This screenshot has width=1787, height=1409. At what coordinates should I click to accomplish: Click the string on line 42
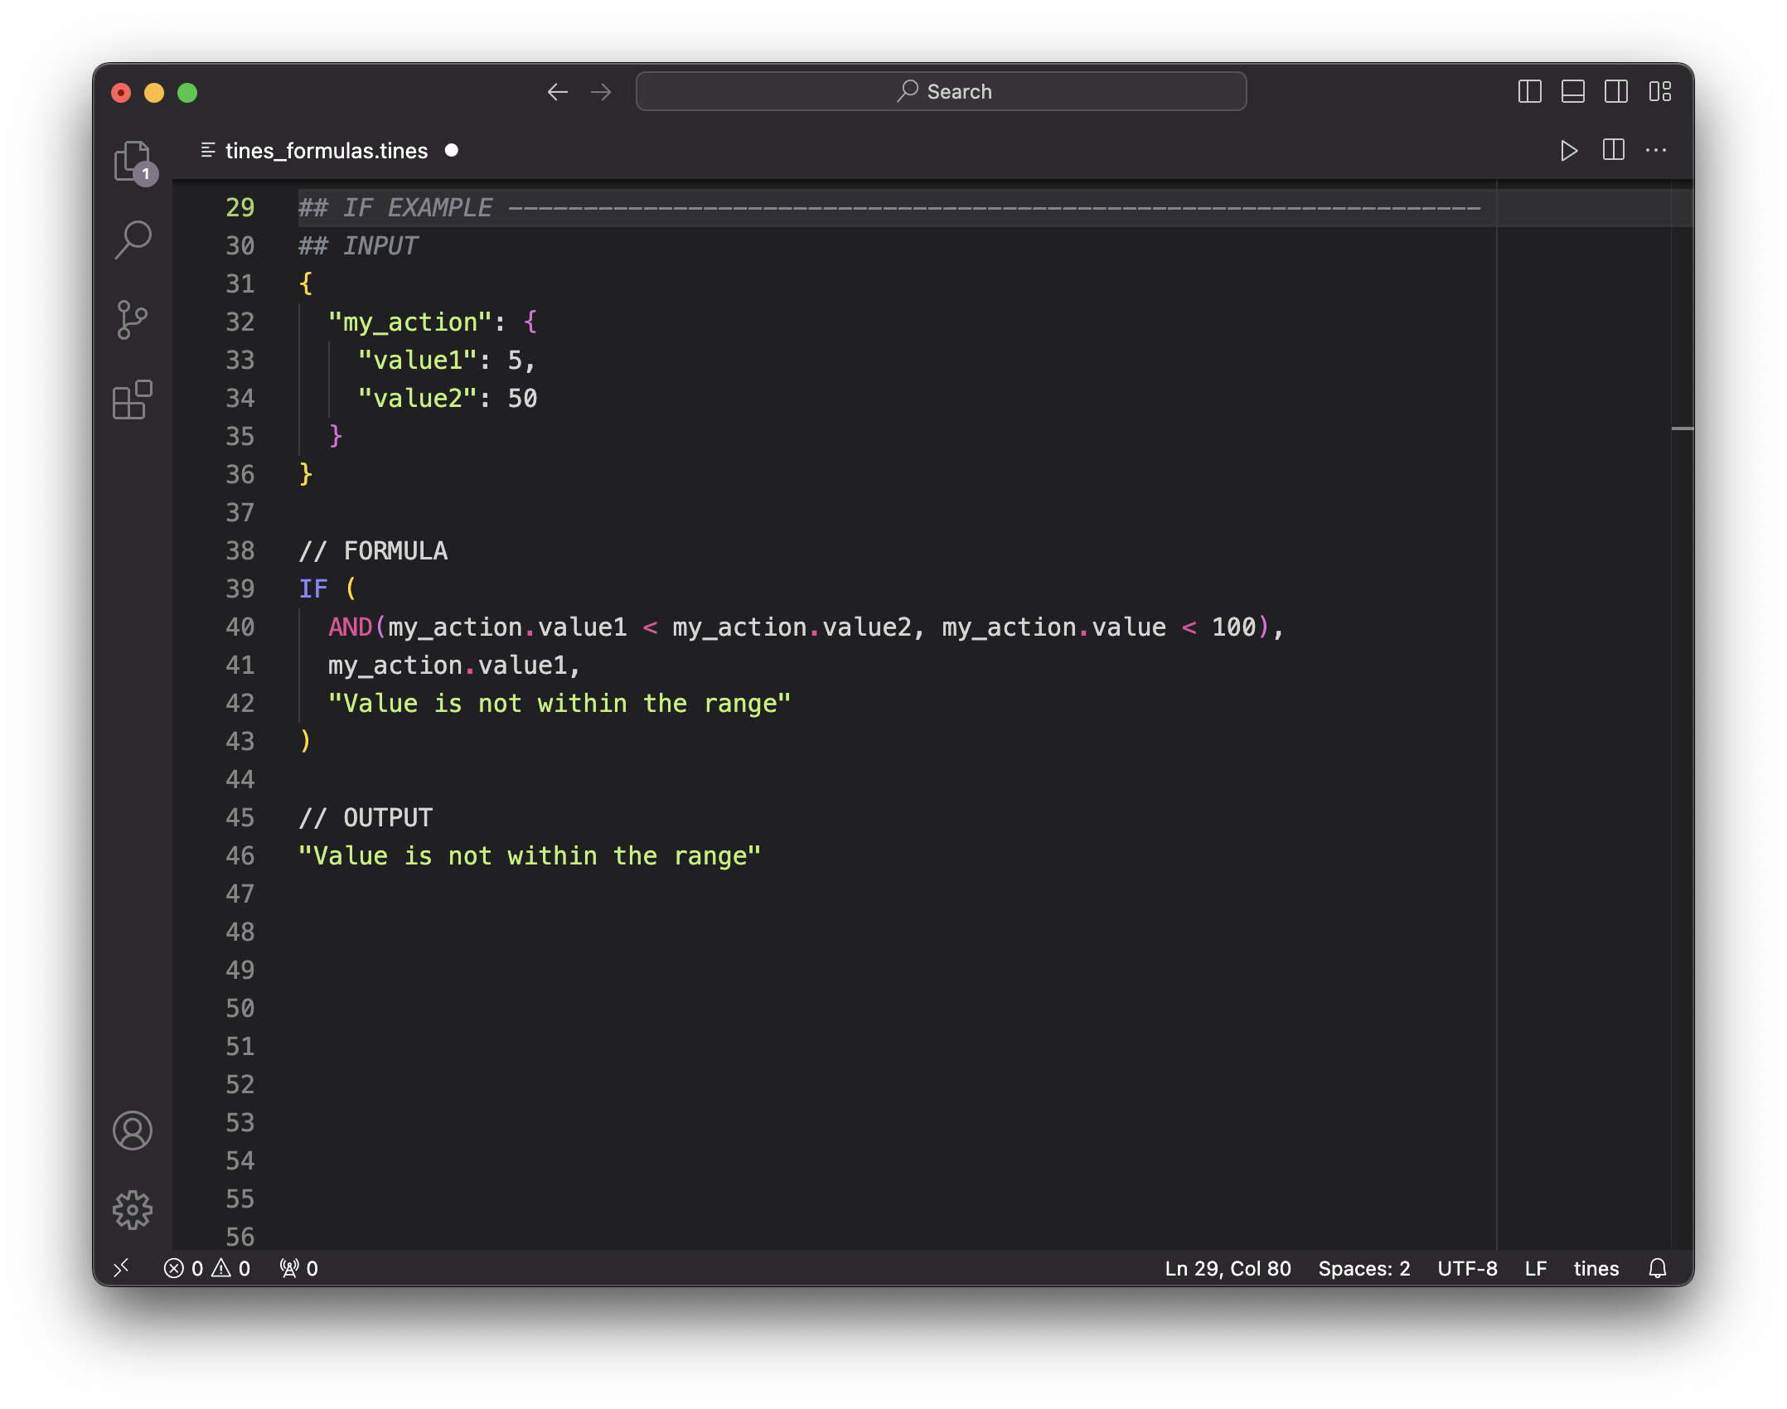(559, 704)
